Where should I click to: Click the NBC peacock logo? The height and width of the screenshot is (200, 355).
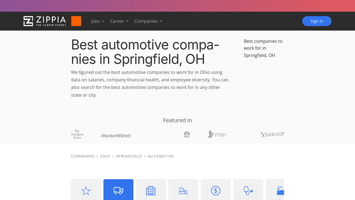(187, 135)
